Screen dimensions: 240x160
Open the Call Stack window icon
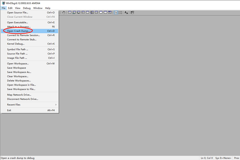[92, 12]
